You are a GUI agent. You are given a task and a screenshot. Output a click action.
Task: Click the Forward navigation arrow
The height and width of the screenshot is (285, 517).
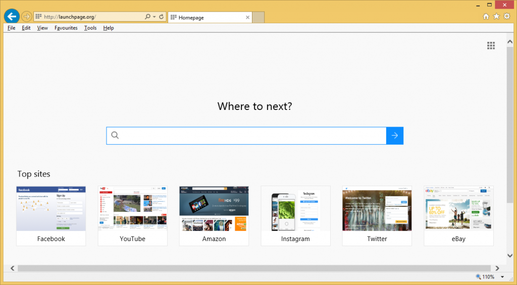click(x=27, y=17)
